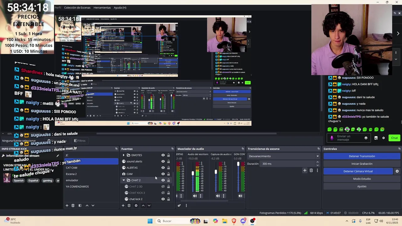Image resolution: width=402 pixels, height=226 pixels.
Task: Hide the CAM source
Action: (163, 174)
